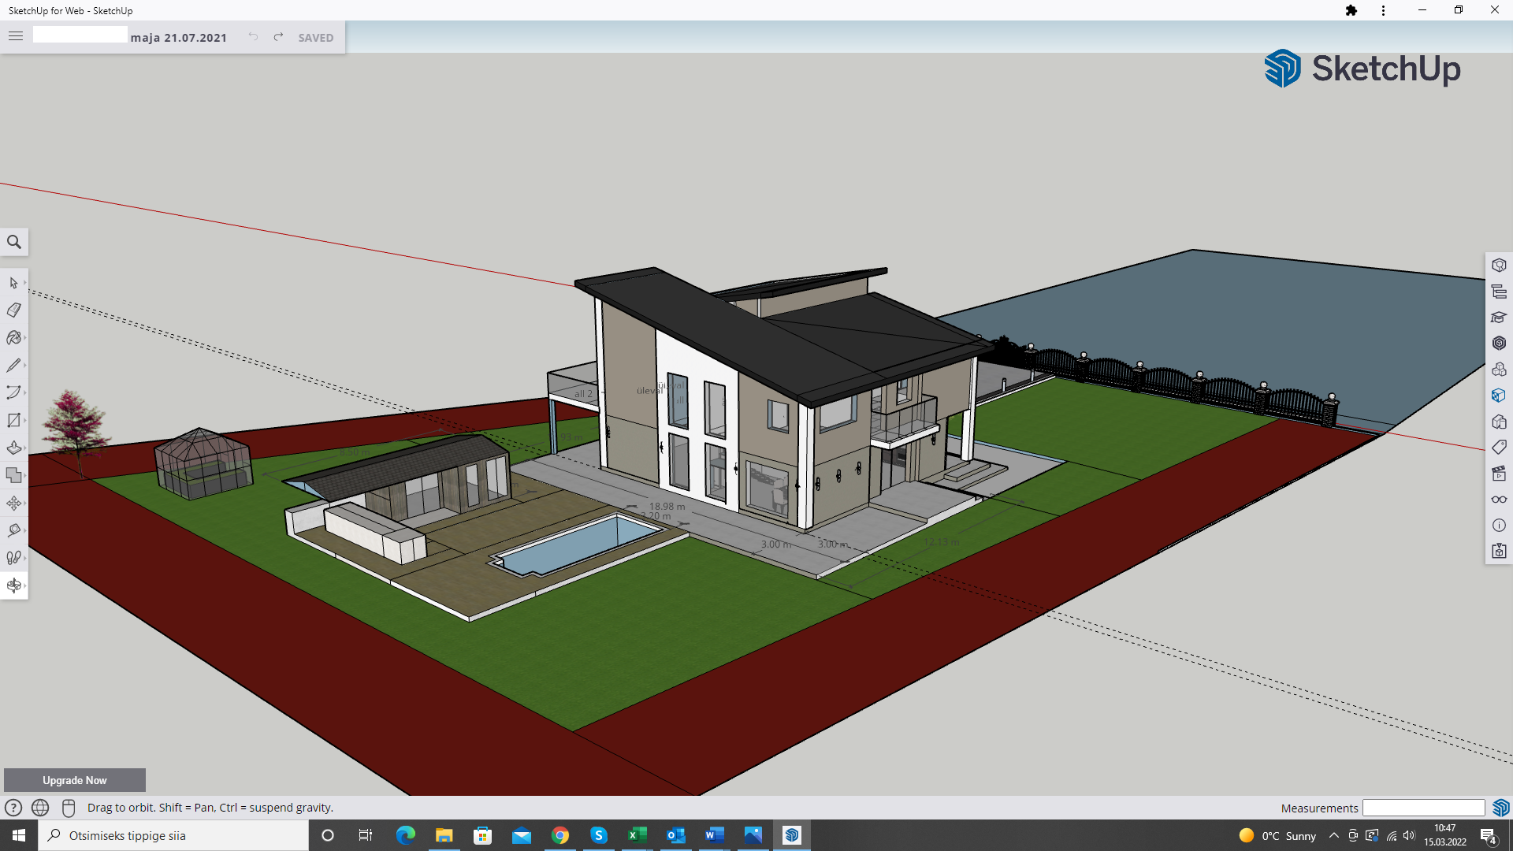The height and width of the screenshot is (851, 1513).
Task: Expand the Line tool flyout arrow
Action: [x=25, y=366]
